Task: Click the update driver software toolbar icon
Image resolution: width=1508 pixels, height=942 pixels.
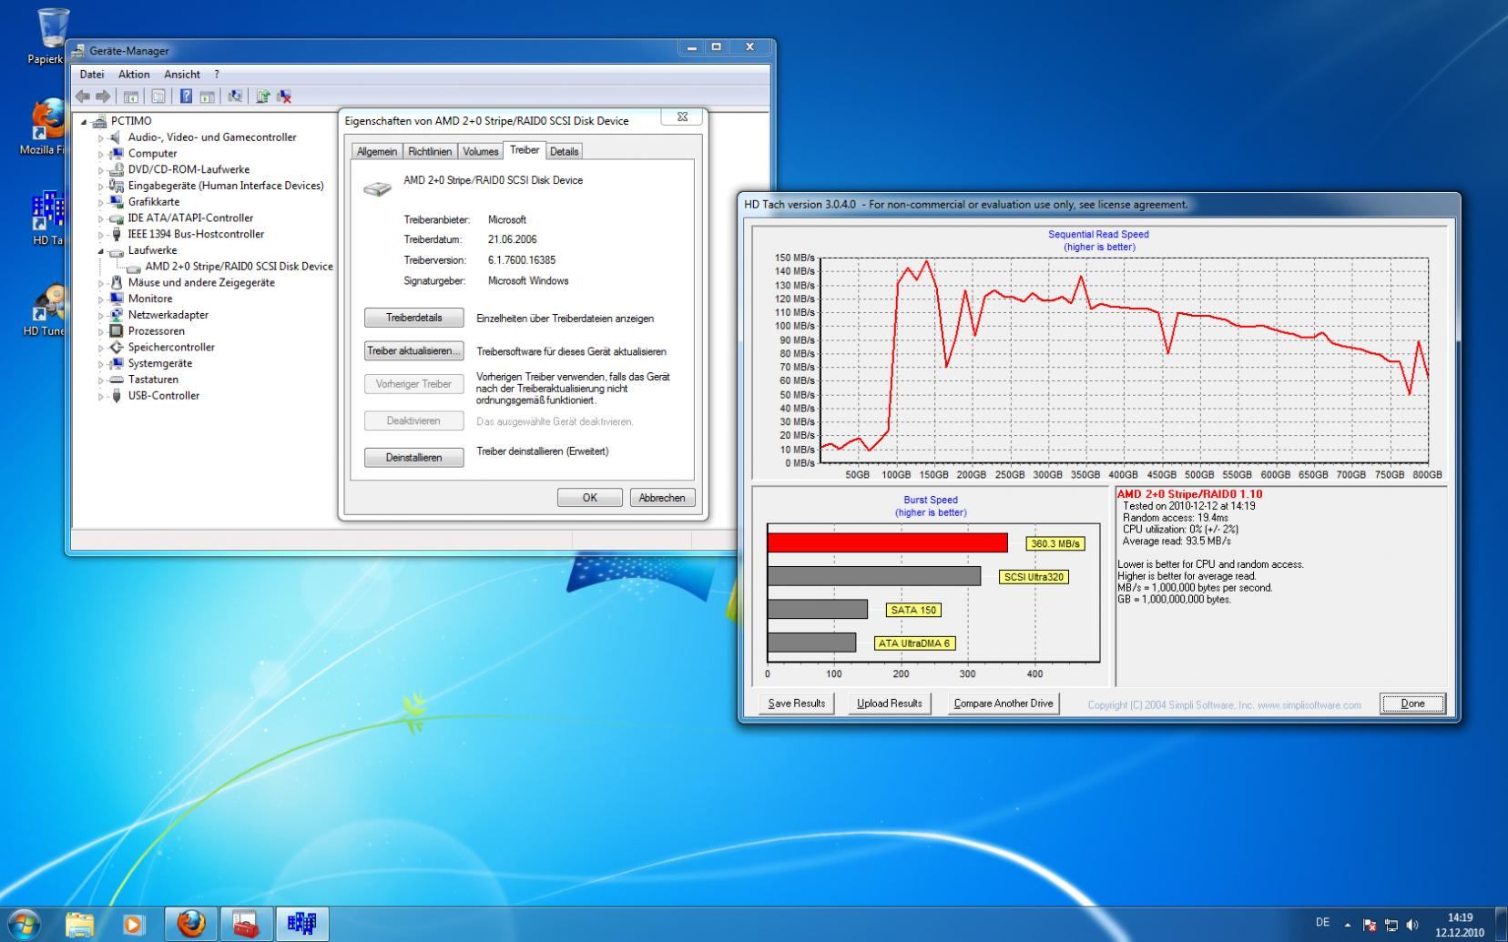Action: coord(263,96)
